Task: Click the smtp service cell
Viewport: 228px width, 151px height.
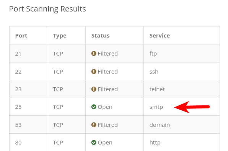Action: click(x=182, y=107)
